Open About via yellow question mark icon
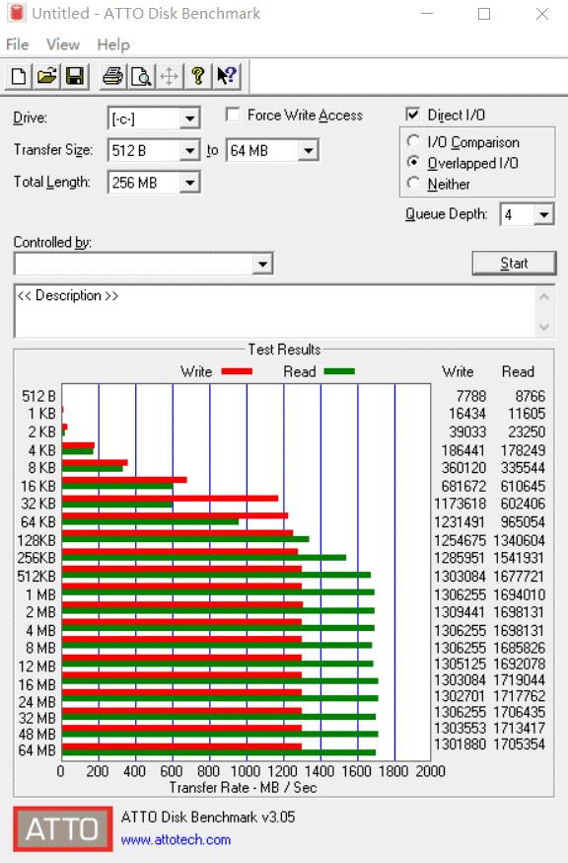Screen dimensions: 568x863 click(198, 76)
